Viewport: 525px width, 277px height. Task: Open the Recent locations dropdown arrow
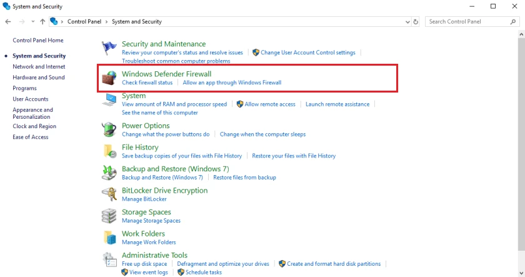(x=32, y=22)
